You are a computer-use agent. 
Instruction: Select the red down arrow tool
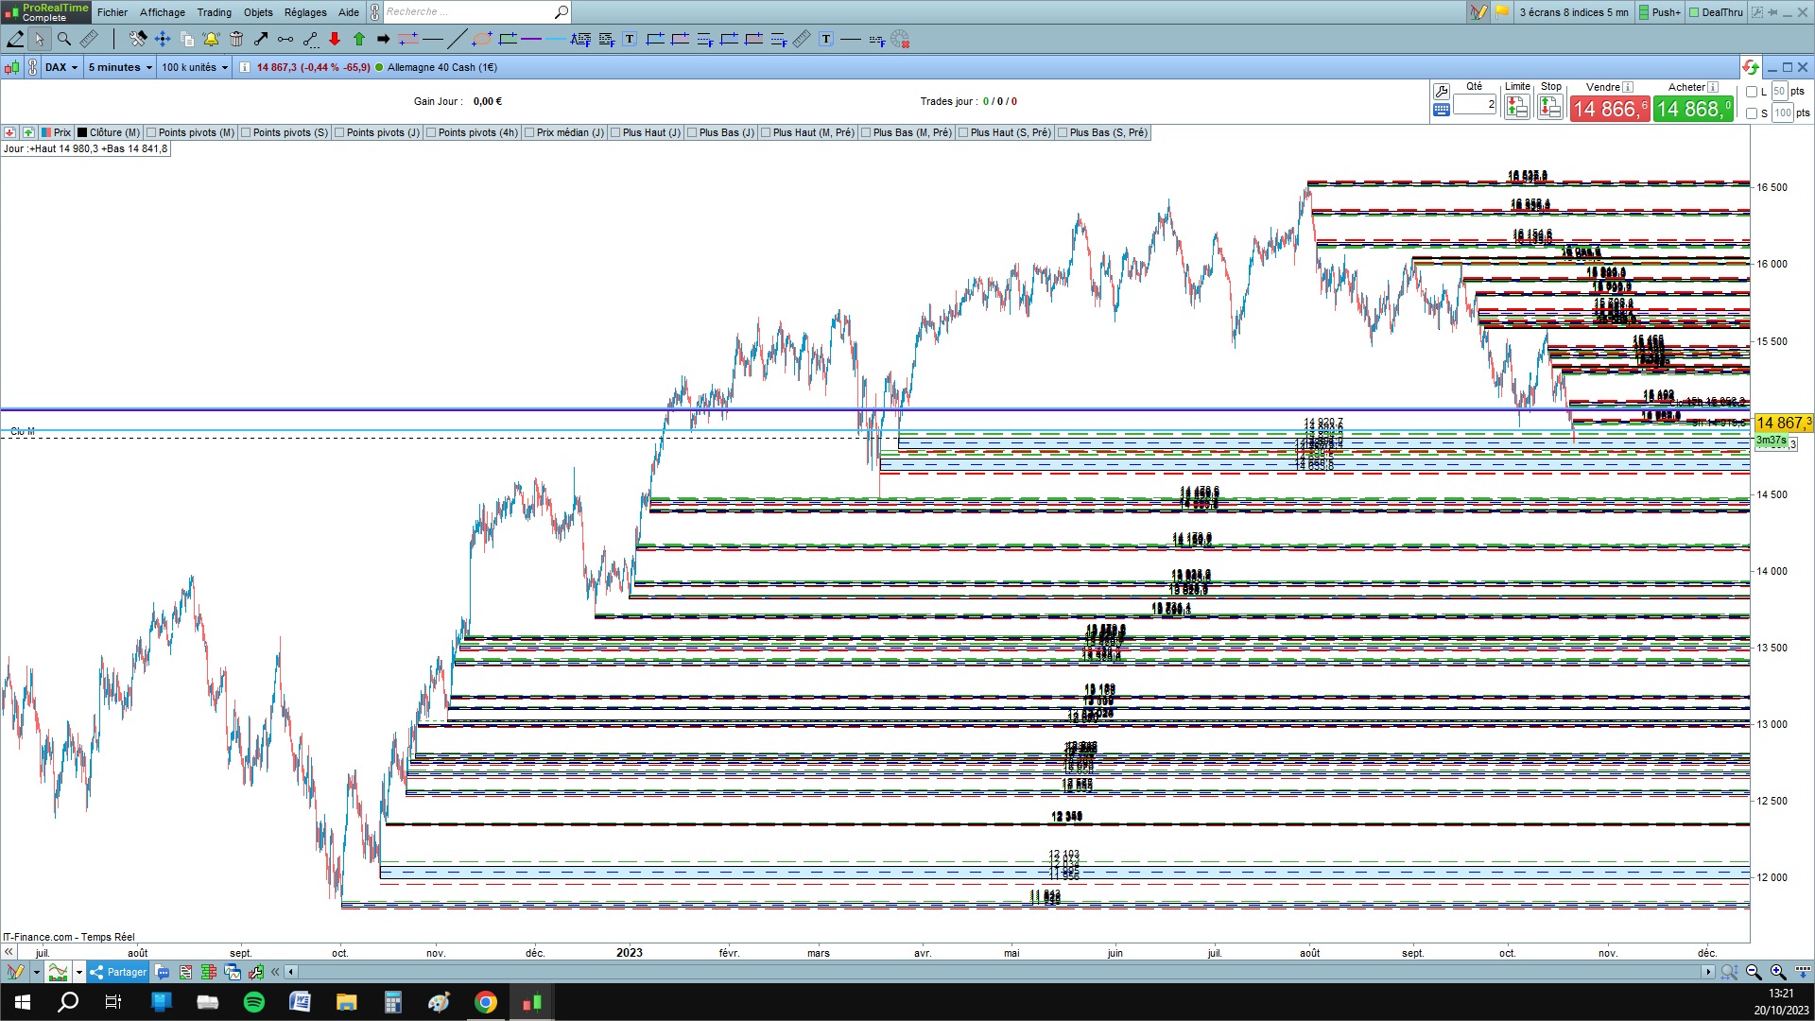click(335, 39)
